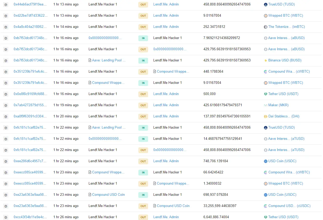
Task: Click the question mark icon in the 0xd22be7df7d33622 row
Action: 6,16
